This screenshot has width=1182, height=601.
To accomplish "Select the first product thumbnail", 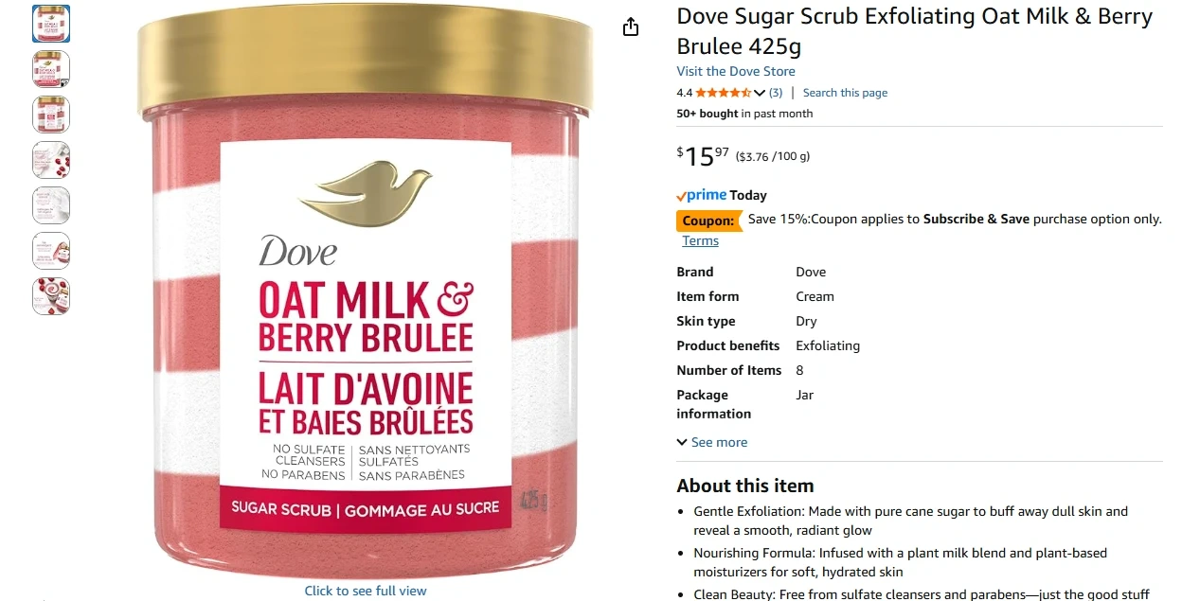I will click(x=51, y=24).
